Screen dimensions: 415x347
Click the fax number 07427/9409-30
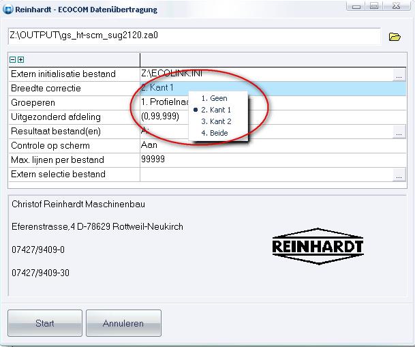pyautogui.click(x=40, y=273)
